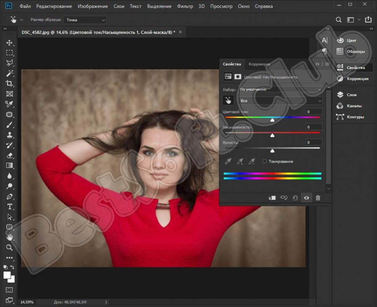377x307 pixels.
Task: Open the extra tools three-dots menu
Action: coord(9,258)
